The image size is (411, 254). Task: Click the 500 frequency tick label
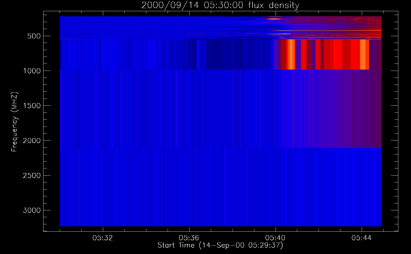[x=34, y=36]
